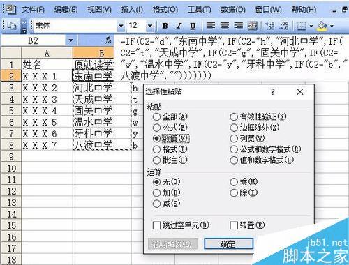Open the font size dropdown arrow
Screen dimensions: 349x265
150,26
